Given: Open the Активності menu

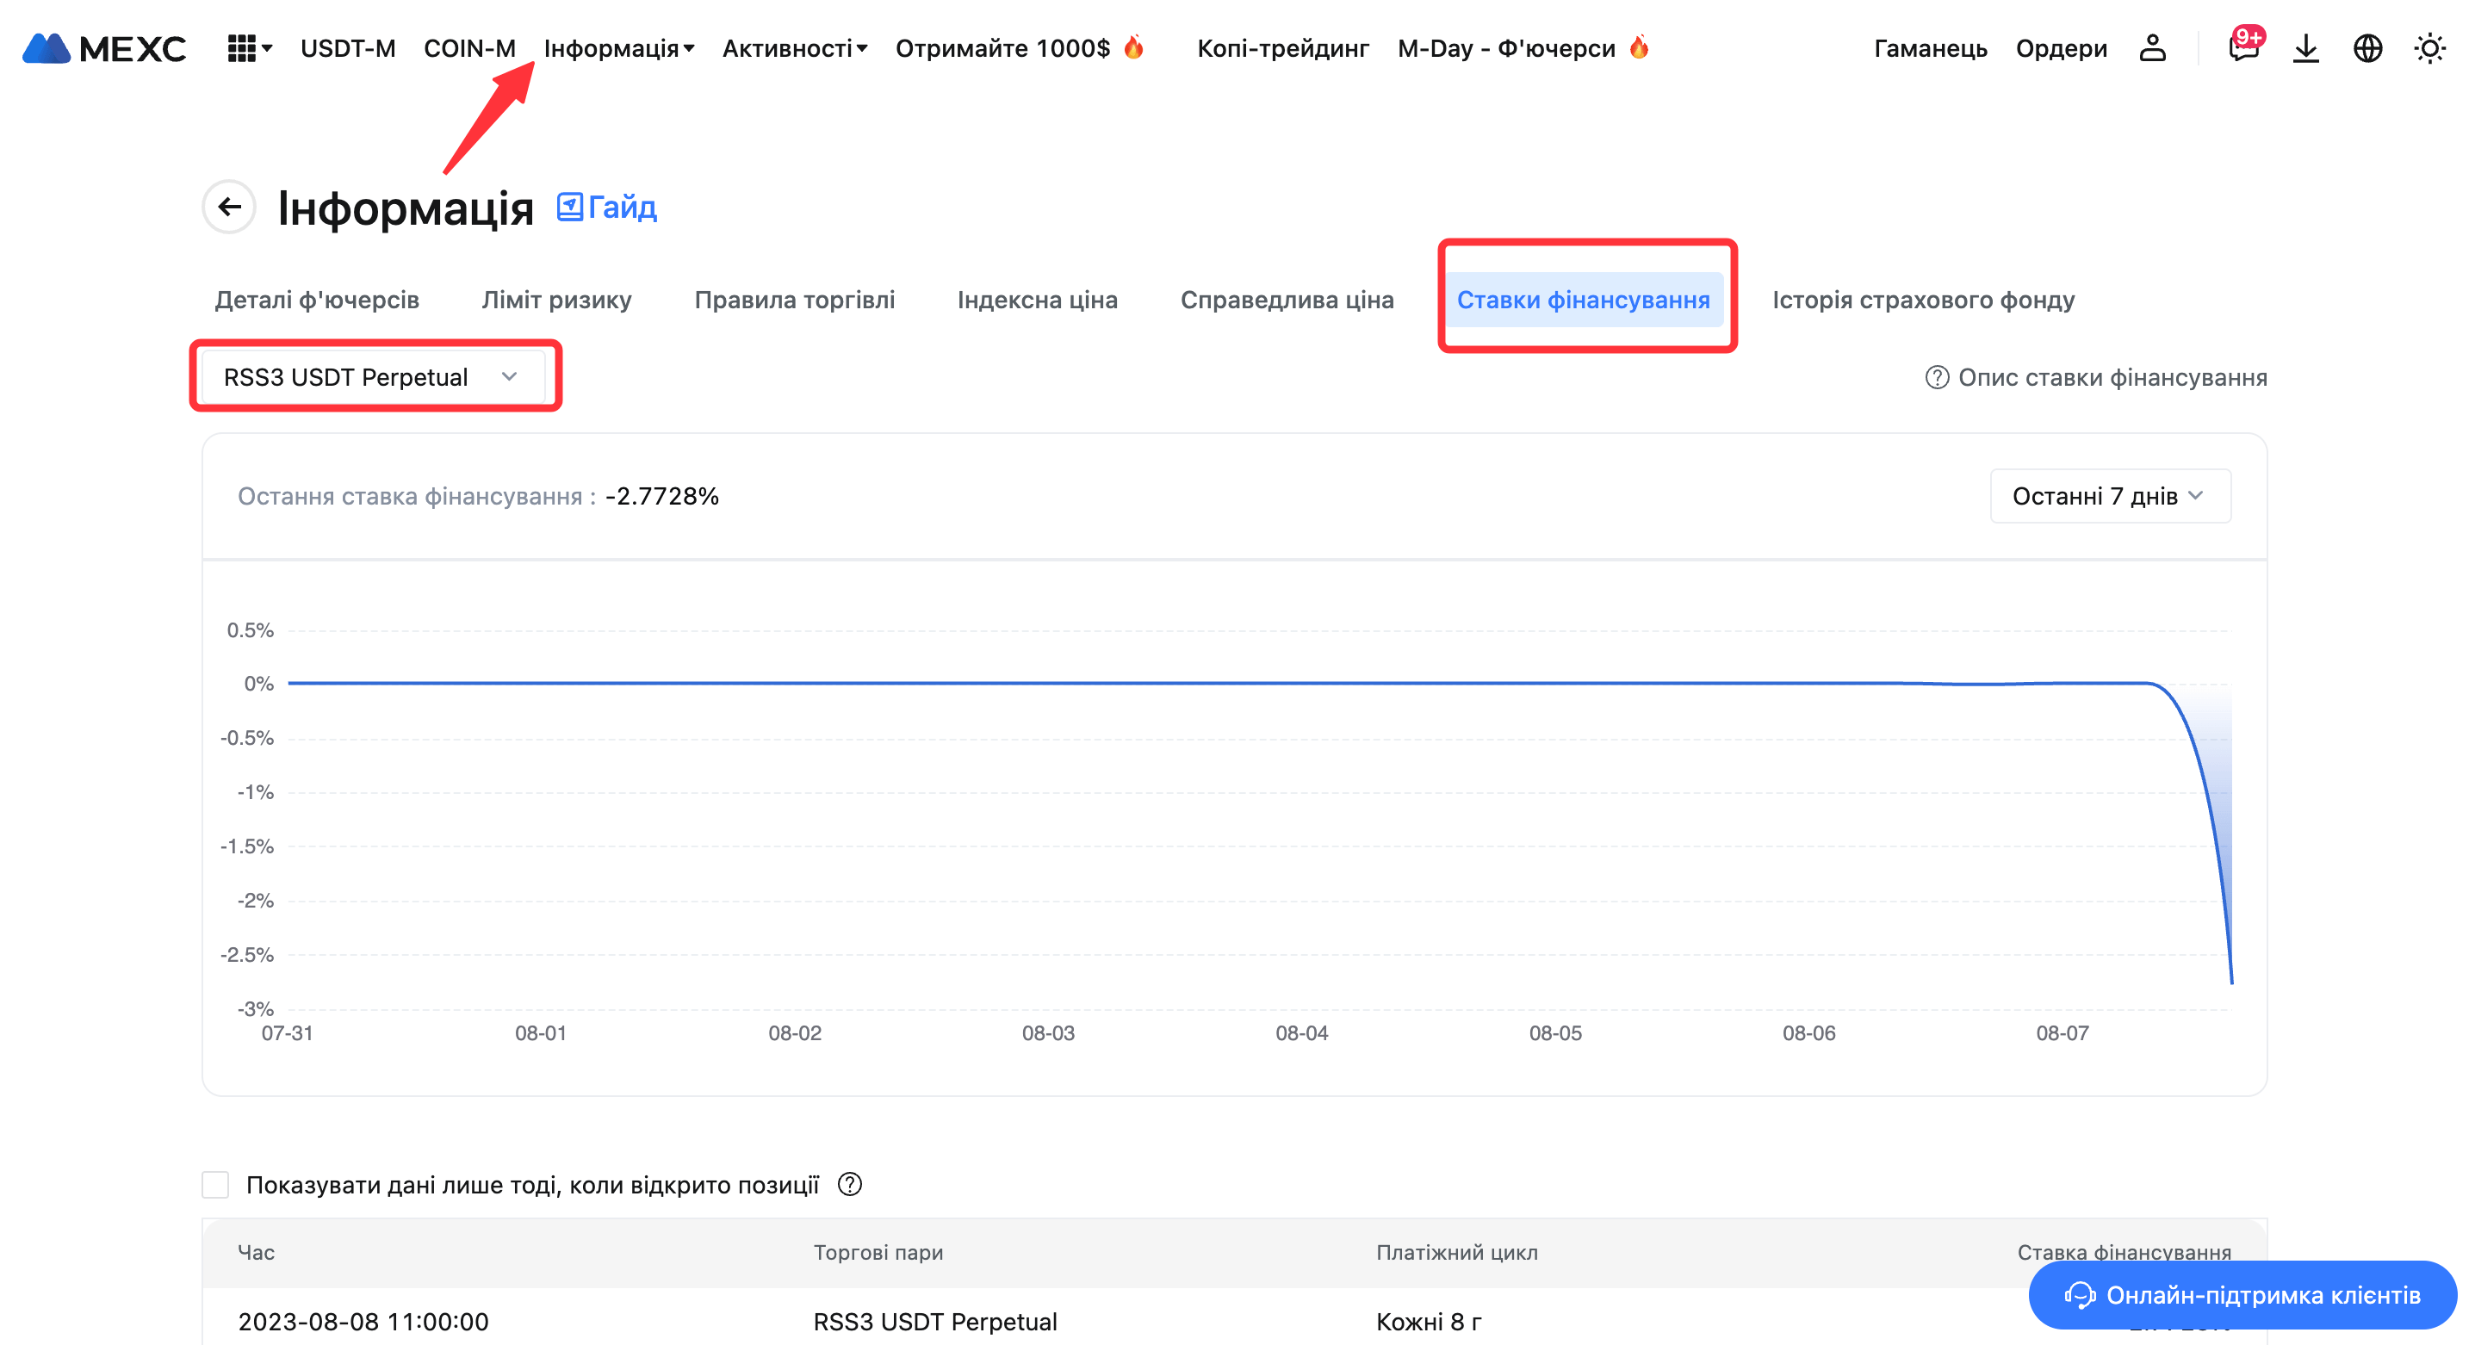Looking at the screenshot, I should click(x=794, y=48).
